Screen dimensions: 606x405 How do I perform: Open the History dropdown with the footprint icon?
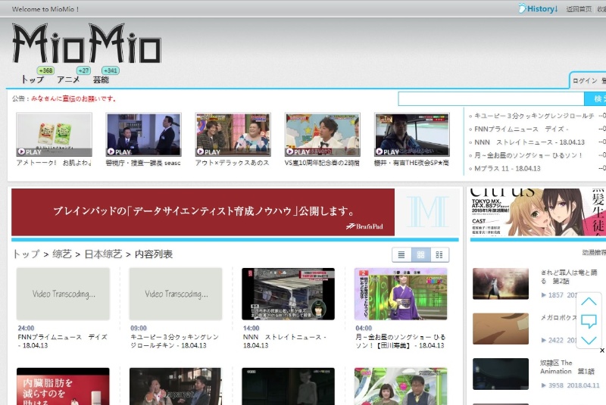coord(538,9)
